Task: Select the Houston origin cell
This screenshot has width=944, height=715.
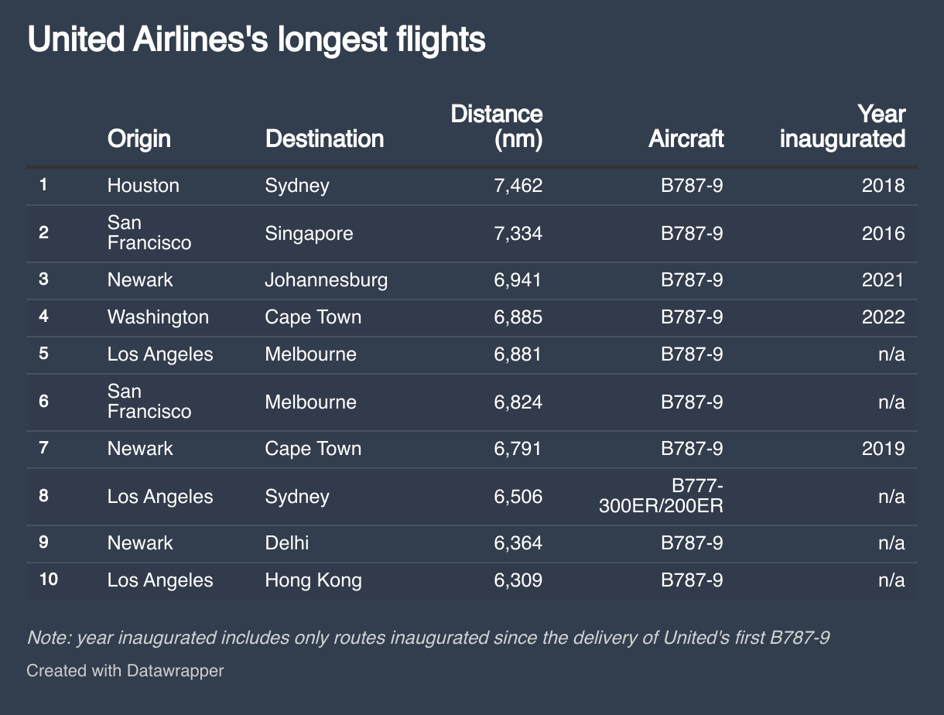Action: pyautogui.click(x=143, y=186)
